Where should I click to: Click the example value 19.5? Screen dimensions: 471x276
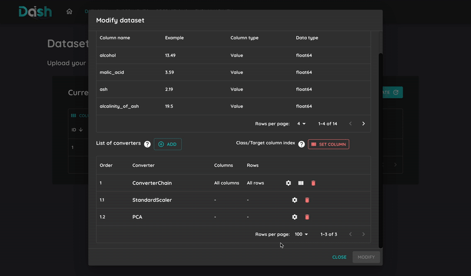(169, 106)
